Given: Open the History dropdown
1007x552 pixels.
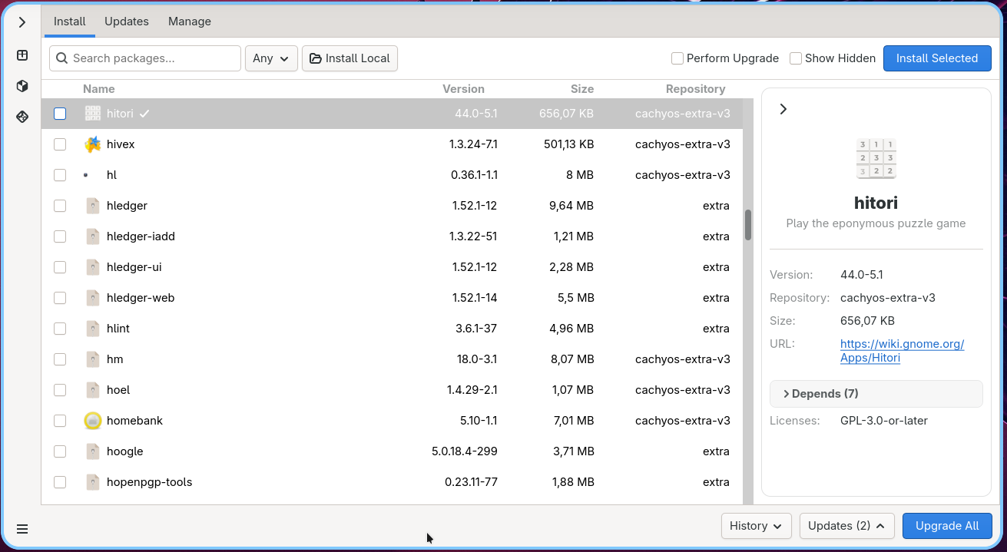Looking at the screenshot, I should (x=757, y=526).
